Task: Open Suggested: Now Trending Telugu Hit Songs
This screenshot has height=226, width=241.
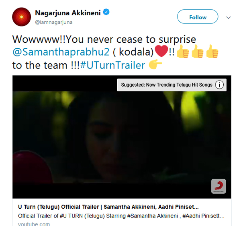Action: (x=167, y=85)
